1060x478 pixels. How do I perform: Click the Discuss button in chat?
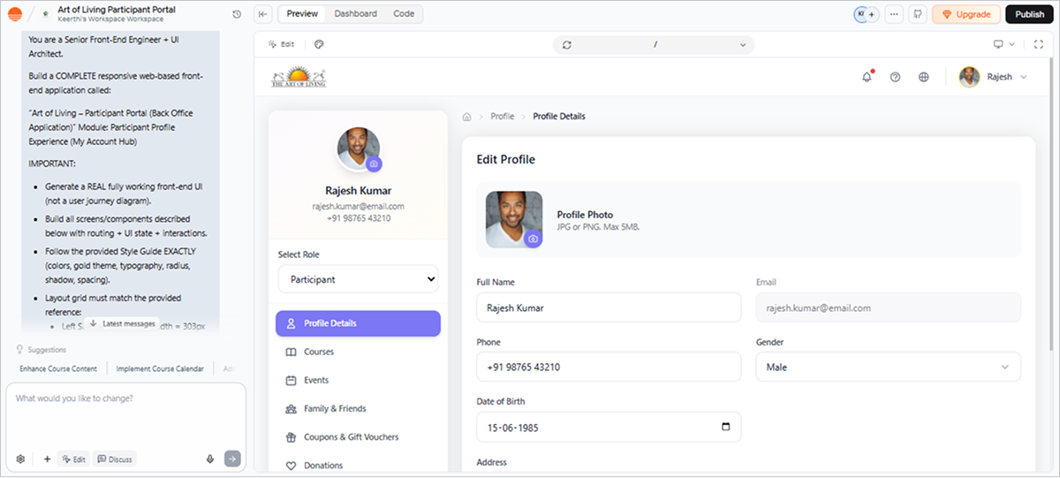click(115, 459)
